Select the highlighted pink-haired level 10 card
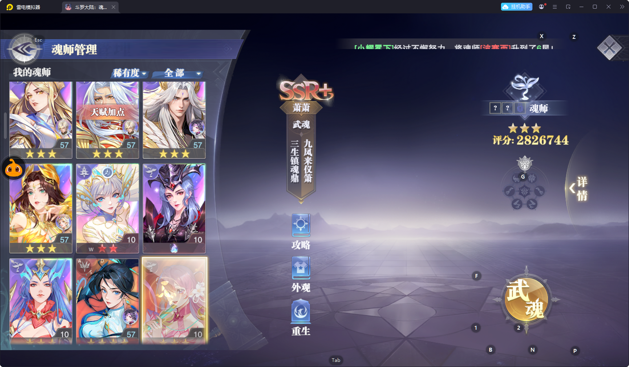Screen dimensions: 629x367 pos(174,301)
